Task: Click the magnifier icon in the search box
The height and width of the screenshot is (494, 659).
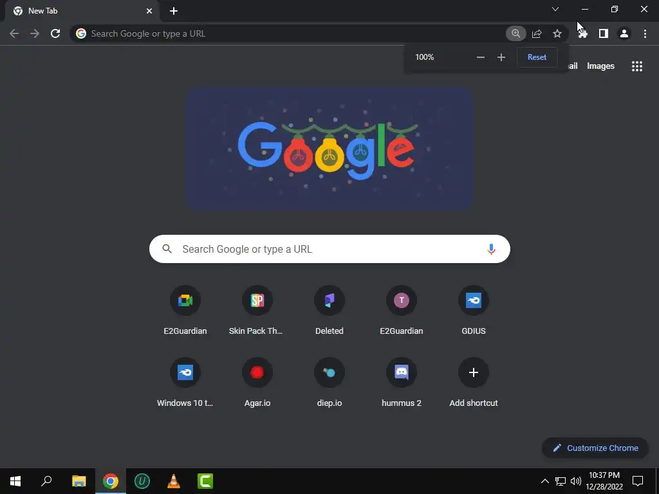Action: 167,249
